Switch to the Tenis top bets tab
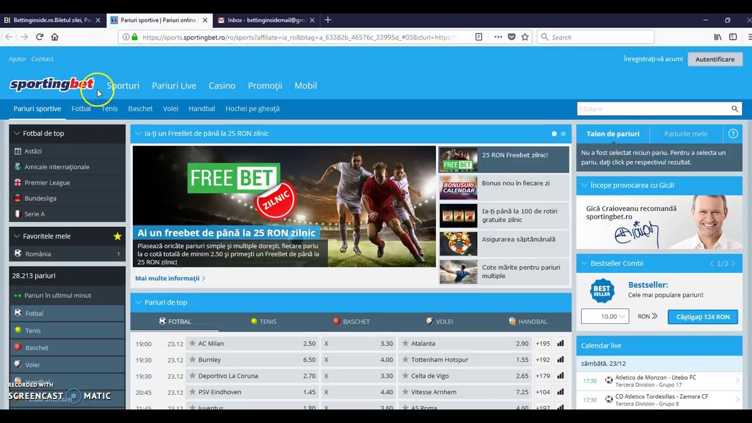752x423 pixels. point(263,321)
